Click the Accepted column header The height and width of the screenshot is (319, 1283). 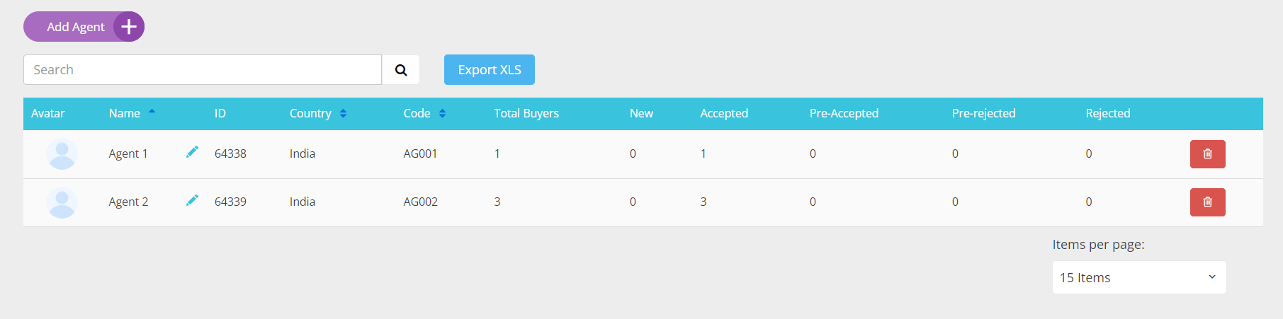point(724,113)
